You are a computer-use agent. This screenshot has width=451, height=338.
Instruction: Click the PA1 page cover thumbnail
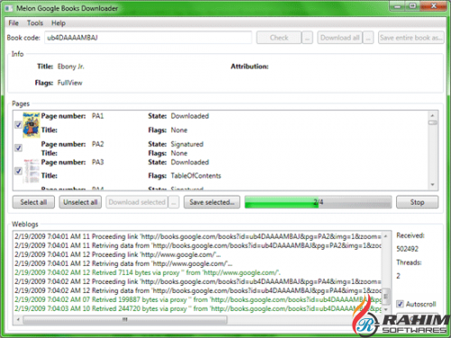(x=32, y=124)
